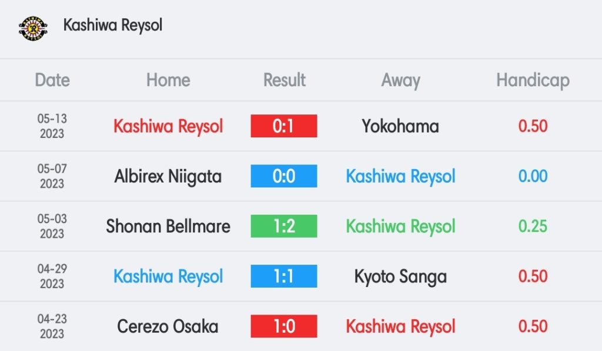This screenshot has height=351, width=602.
Task: Open the blue 0:0 result badge
Action: [284, 176]
